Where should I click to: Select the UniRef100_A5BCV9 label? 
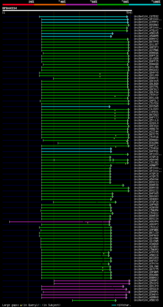click(x=146, y=300)
